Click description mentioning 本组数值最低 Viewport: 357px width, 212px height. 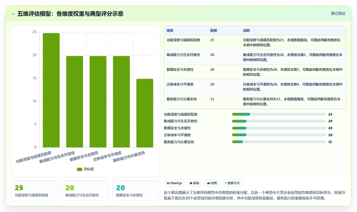click(292, 102)
